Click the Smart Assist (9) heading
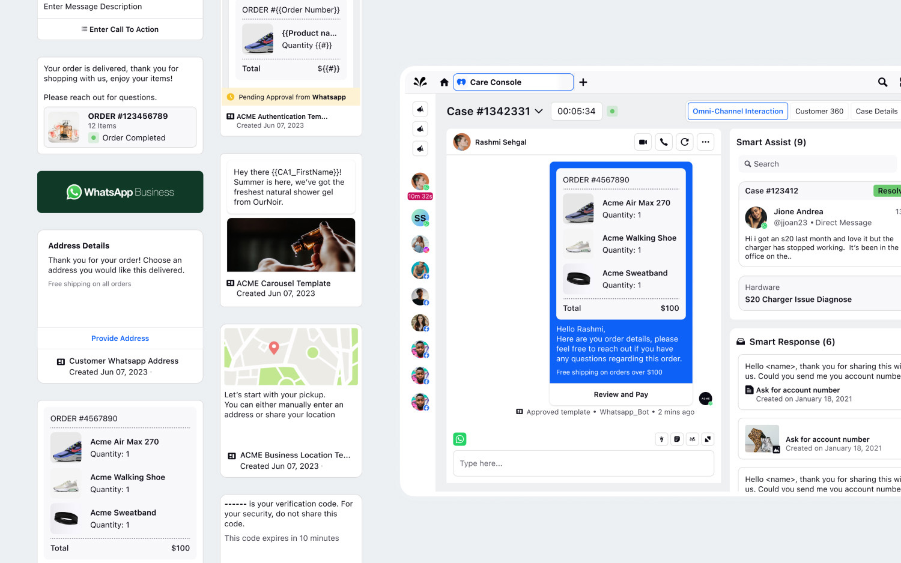Viewport: 901px width, 563px height. [x=771, y=142]
